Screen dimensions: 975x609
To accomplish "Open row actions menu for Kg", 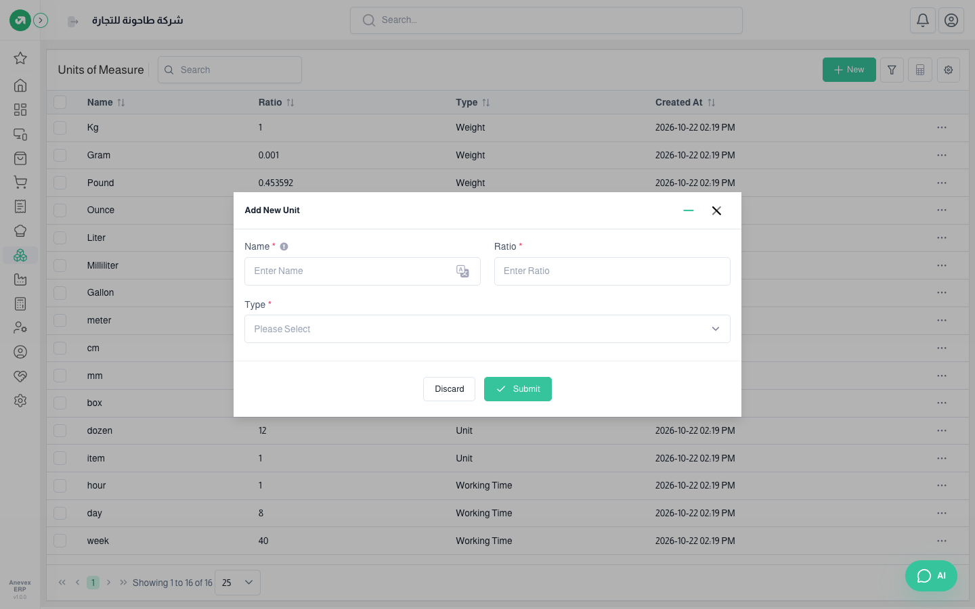I will coord(942,127).
